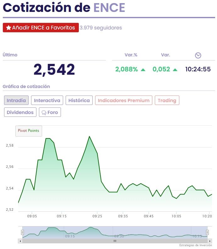
Task: Select the Intradía chart tab
Action: [16, 100]
